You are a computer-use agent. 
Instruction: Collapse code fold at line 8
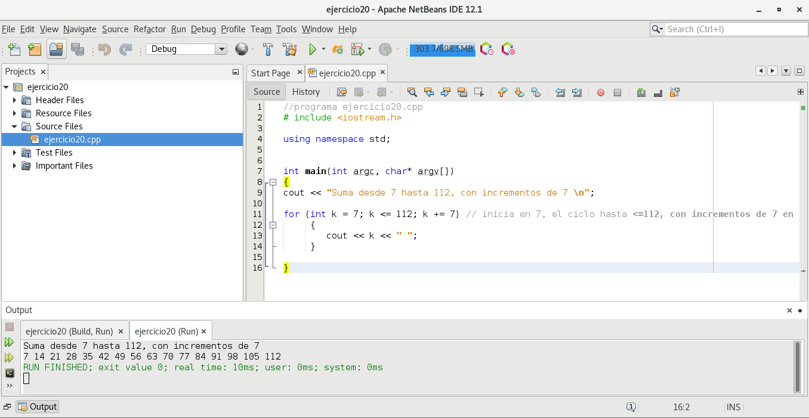[x=273, y=182]
